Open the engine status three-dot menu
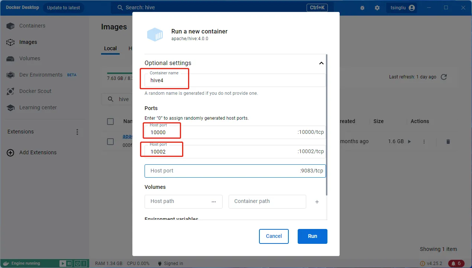Viewport: 472px width, 268px height. 84,264
